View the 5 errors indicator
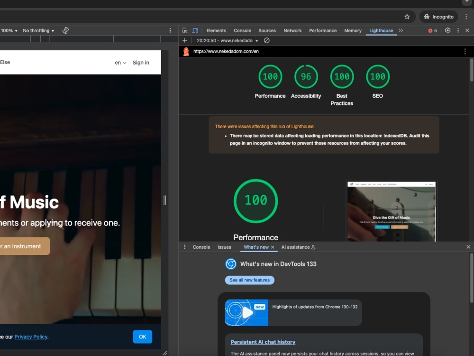 [433, 30]
